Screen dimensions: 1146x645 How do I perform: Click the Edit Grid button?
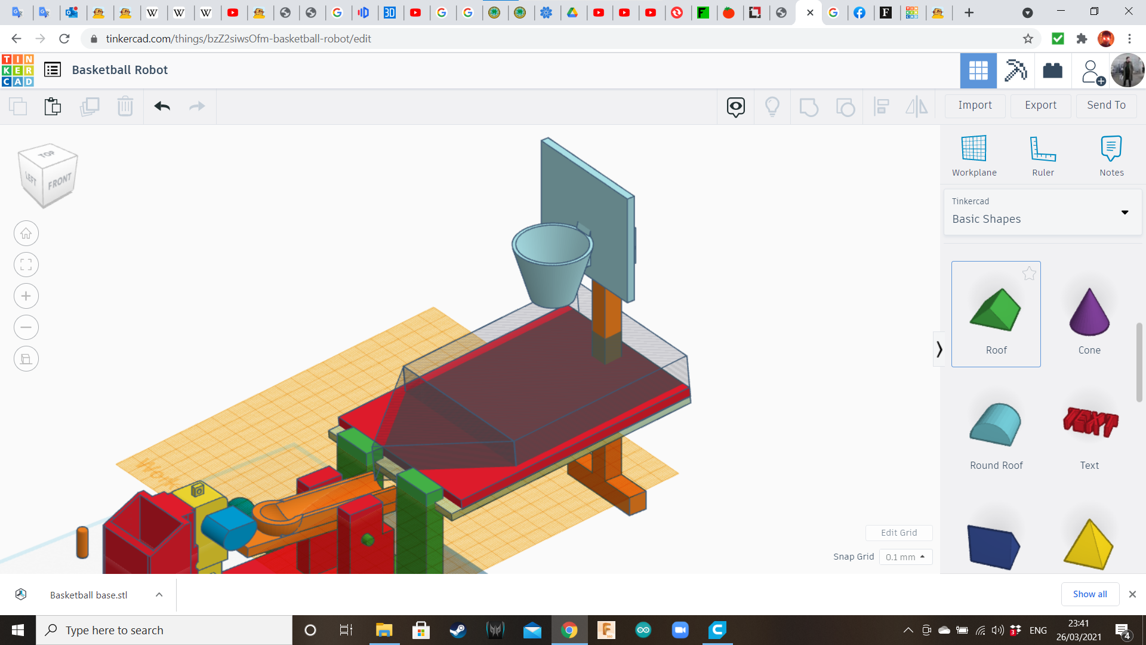click(899, 532)
